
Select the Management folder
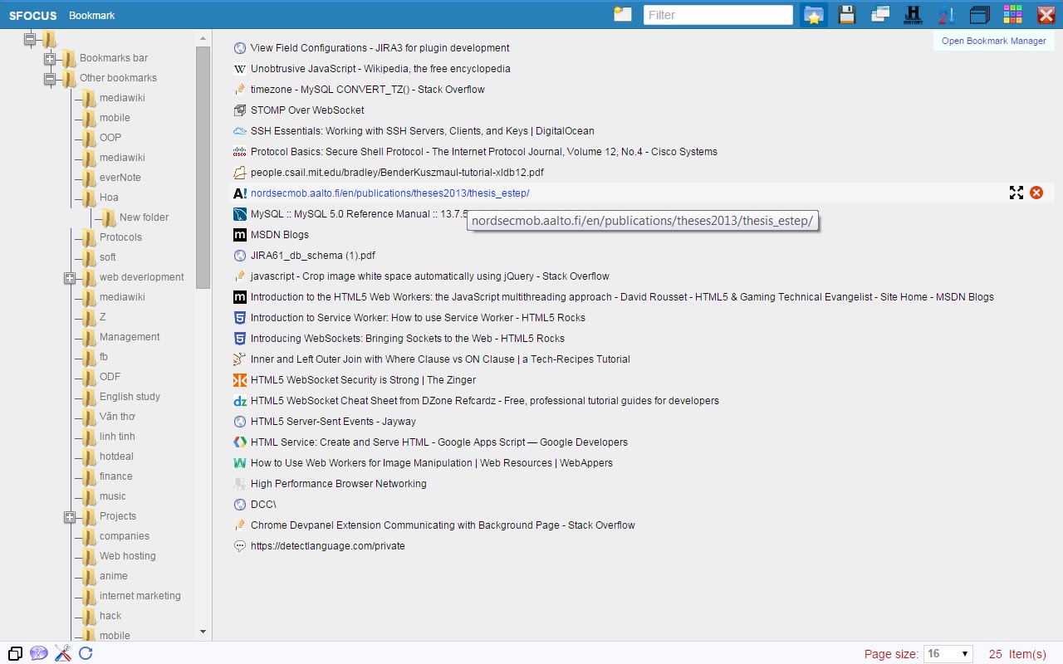click(x=130, y=337)
